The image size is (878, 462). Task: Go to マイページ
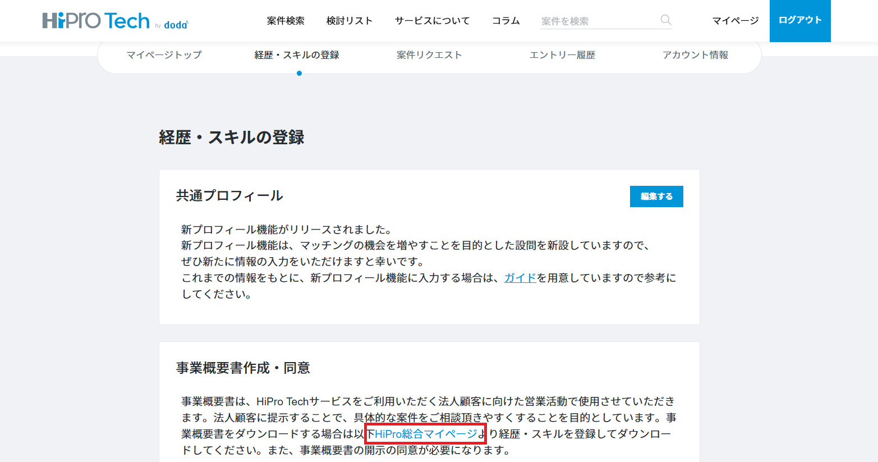[735, 20]
